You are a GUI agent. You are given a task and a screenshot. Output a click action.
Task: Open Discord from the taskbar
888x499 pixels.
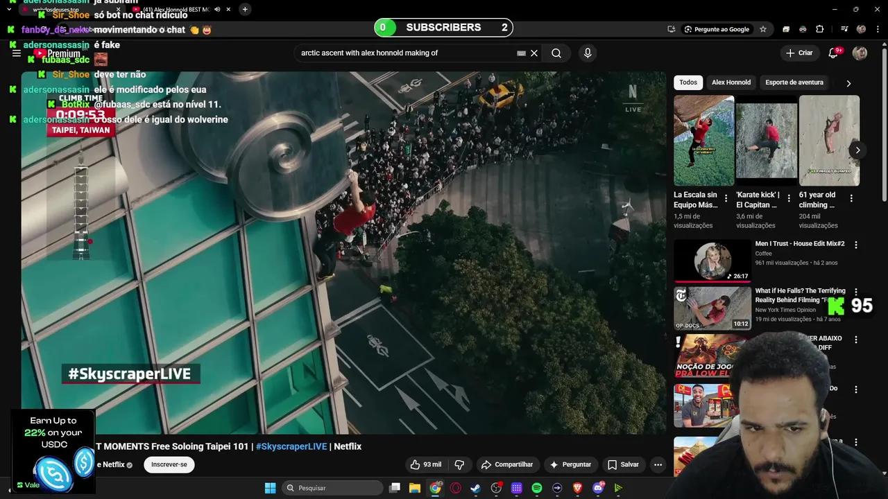(x=598, y=488)
